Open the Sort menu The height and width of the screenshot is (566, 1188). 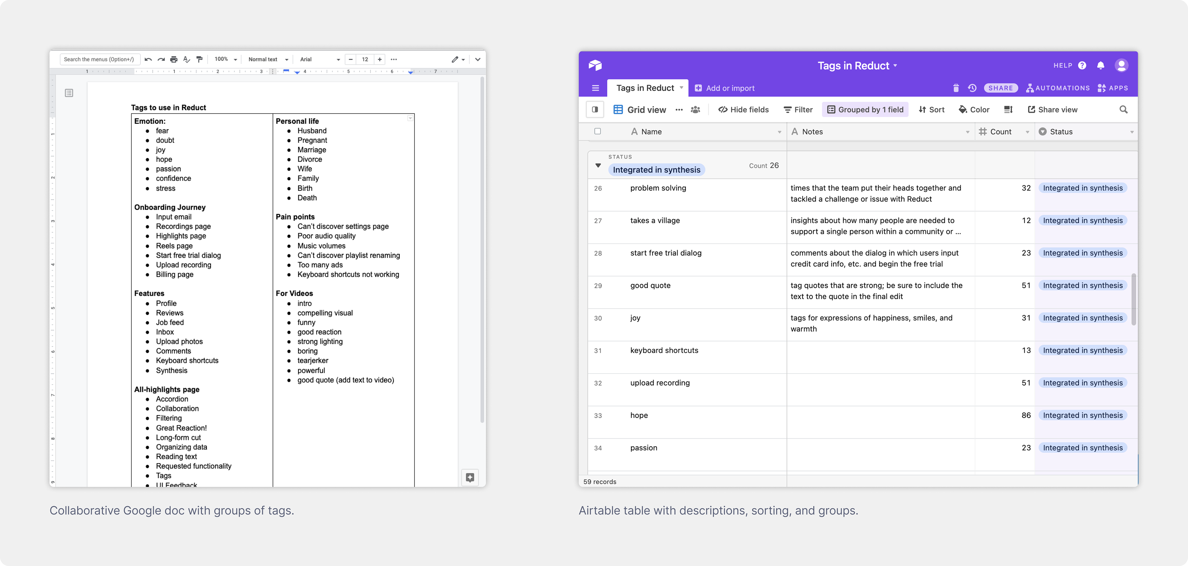point(932,110)
